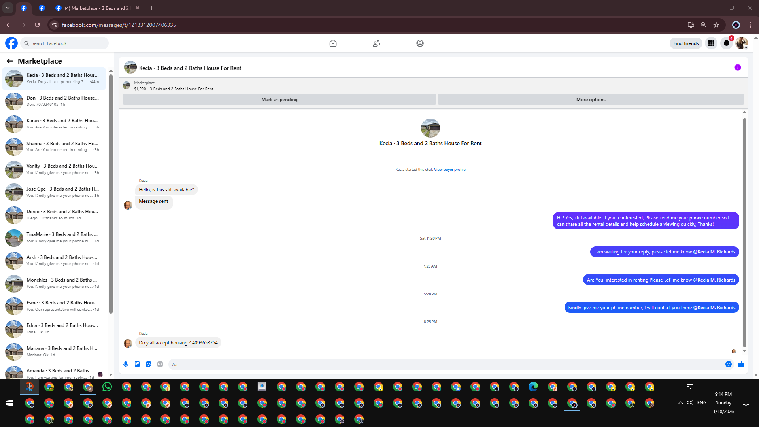Send a thumbs-up like
The width and height of the screenshot is (759, 427).
pos(741,364)
